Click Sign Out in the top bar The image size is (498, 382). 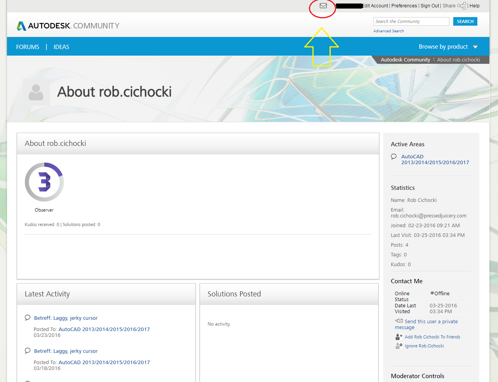click(430, 6)
